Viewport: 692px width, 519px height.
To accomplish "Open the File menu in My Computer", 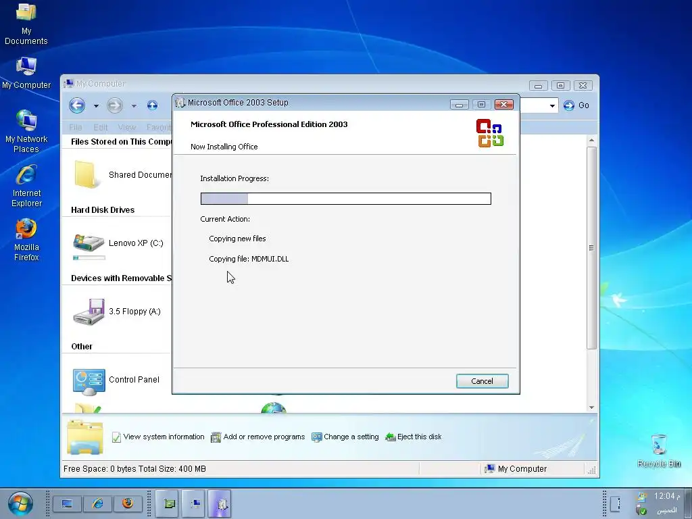I will point(76,127).
